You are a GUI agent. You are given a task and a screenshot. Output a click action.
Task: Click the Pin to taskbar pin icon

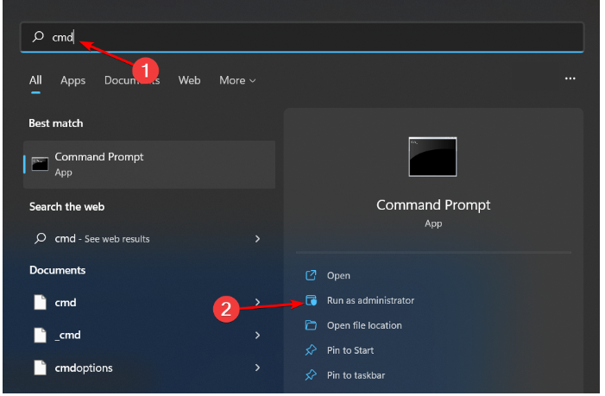coord(311,375)
